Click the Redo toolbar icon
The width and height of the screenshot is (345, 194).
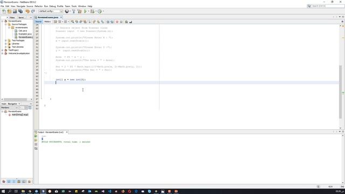tap(33, 11)
